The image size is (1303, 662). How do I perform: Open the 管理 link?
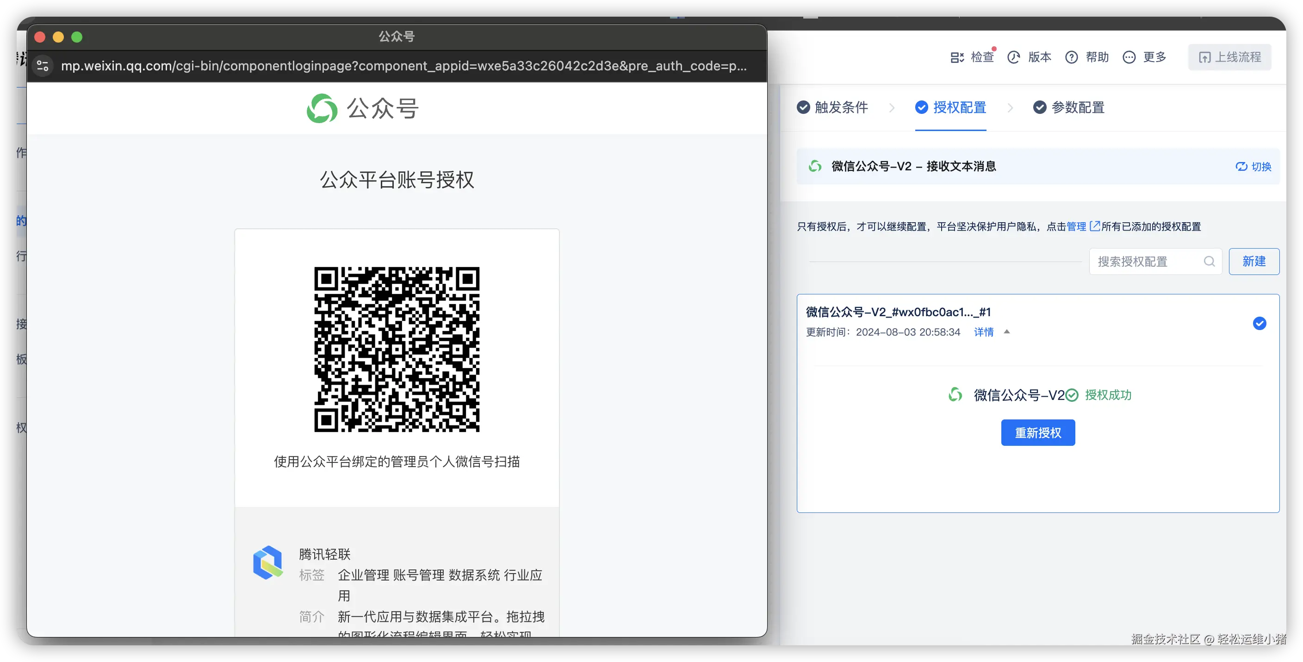[1076, 226]
